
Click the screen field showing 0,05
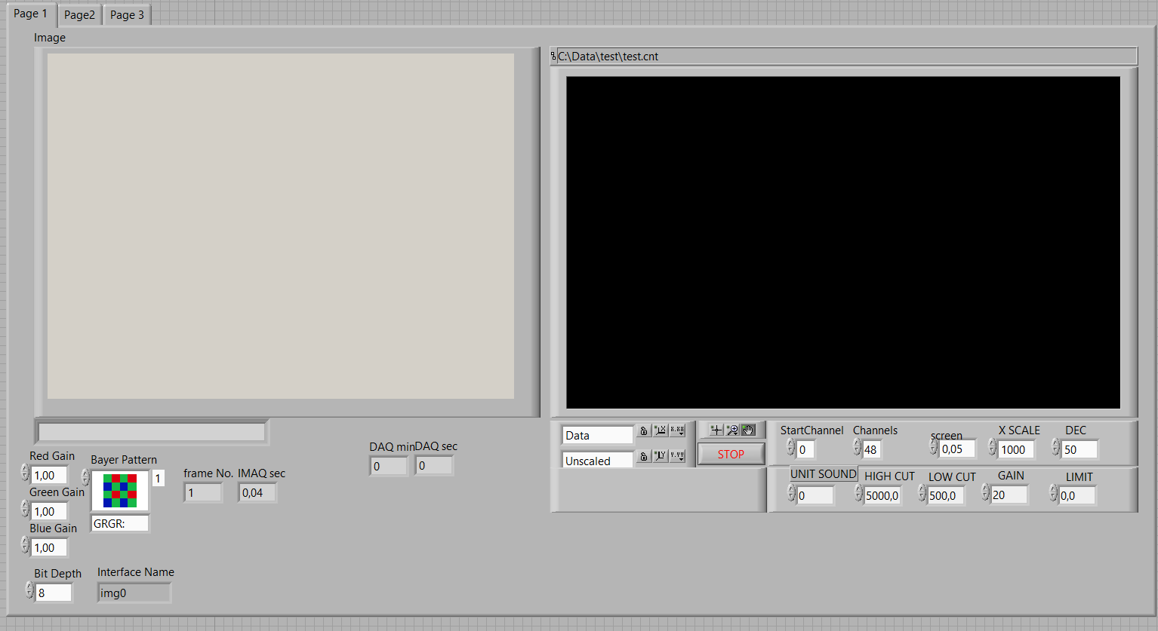(x=957, y=449)
